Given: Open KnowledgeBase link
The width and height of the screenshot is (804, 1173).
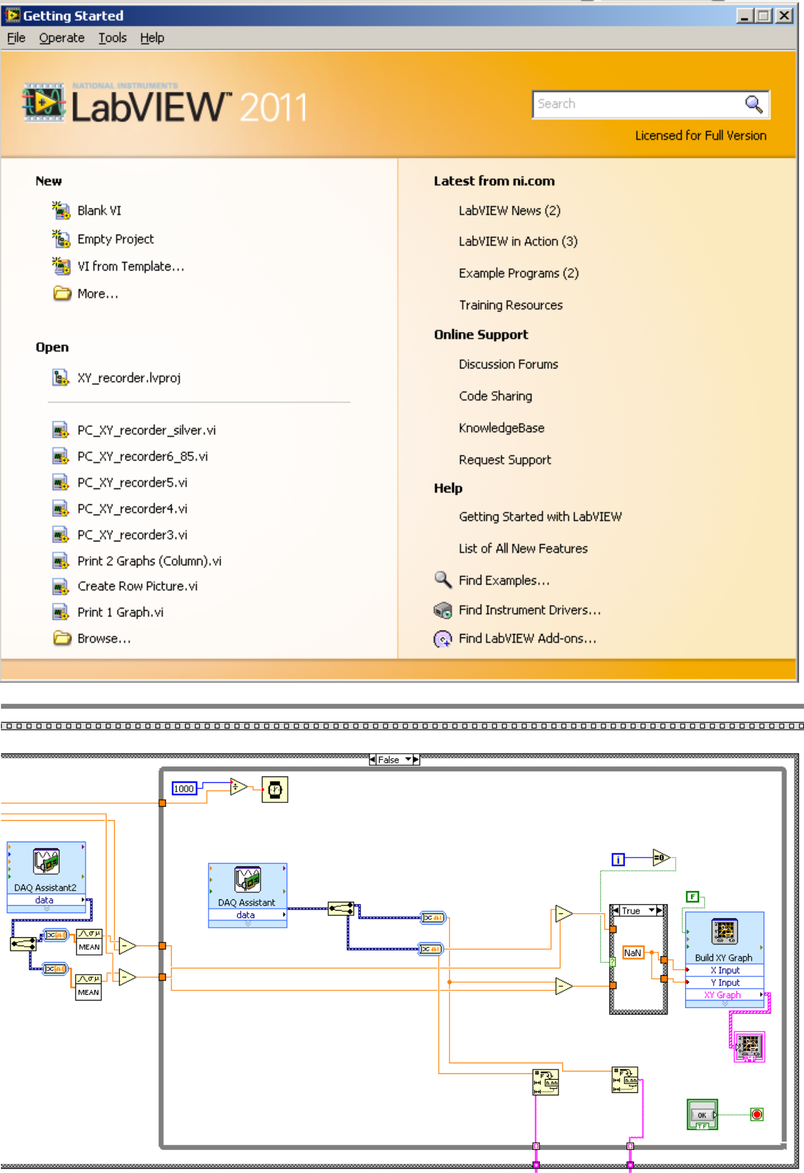Looking at the screenshot, I should pos(502,428).
